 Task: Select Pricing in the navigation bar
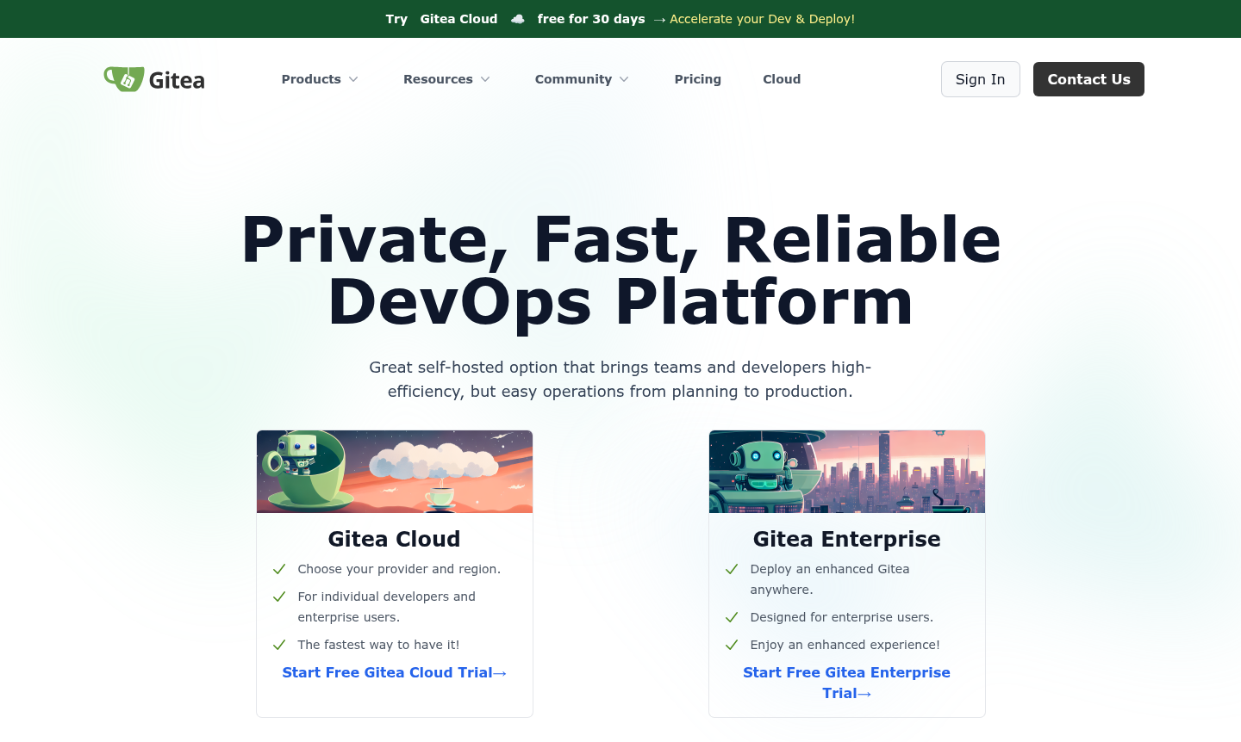click(697, 78)
